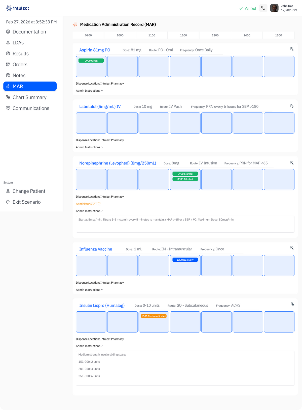The image size is (302, 410).
Task: Open the Aspirin 81mg PO medication link
Action: coord(95,50)
